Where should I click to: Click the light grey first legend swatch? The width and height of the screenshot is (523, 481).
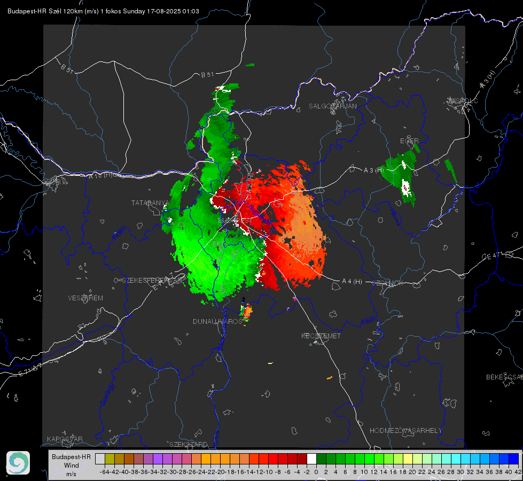100,459
